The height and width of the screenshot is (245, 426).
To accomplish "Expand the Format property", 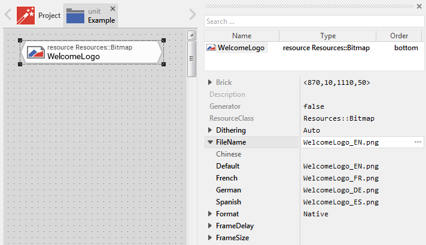I will [209, 214].
